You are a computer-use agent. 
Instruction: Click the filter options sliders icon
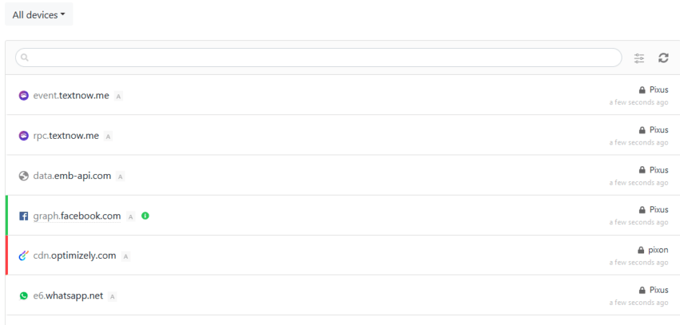(639, 58)
